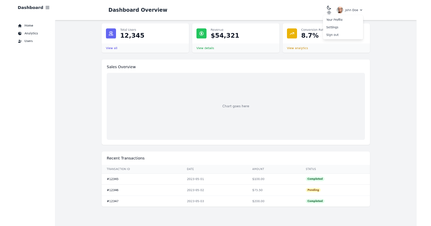
Task: Open View analytics for conversion rate
Action: point(297,48)
